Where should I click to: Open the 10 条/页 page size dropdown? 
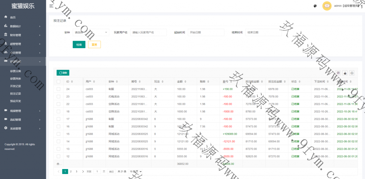tap(135, 172)
